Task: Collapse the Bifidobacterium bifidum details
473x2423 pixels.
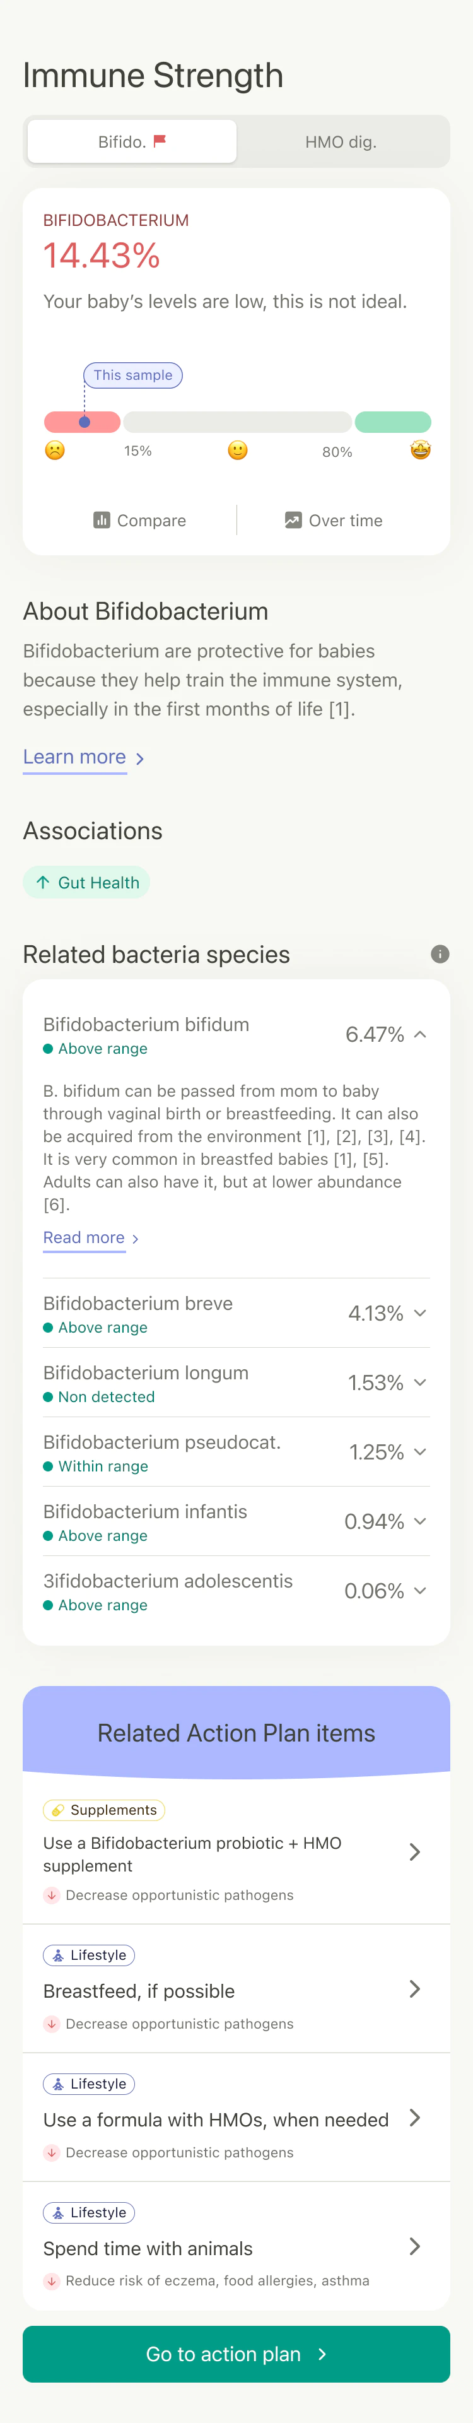Action: pyautogui.click(x=422, y=1034)
